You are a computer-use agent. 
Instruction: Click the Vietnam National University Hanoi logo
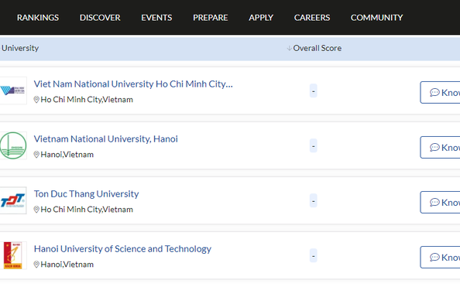pyautogui.click(x=13, y=145)
